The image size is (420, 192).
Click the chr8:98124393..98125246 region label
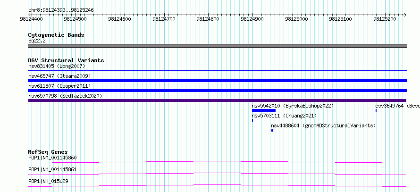click(61, 10)
